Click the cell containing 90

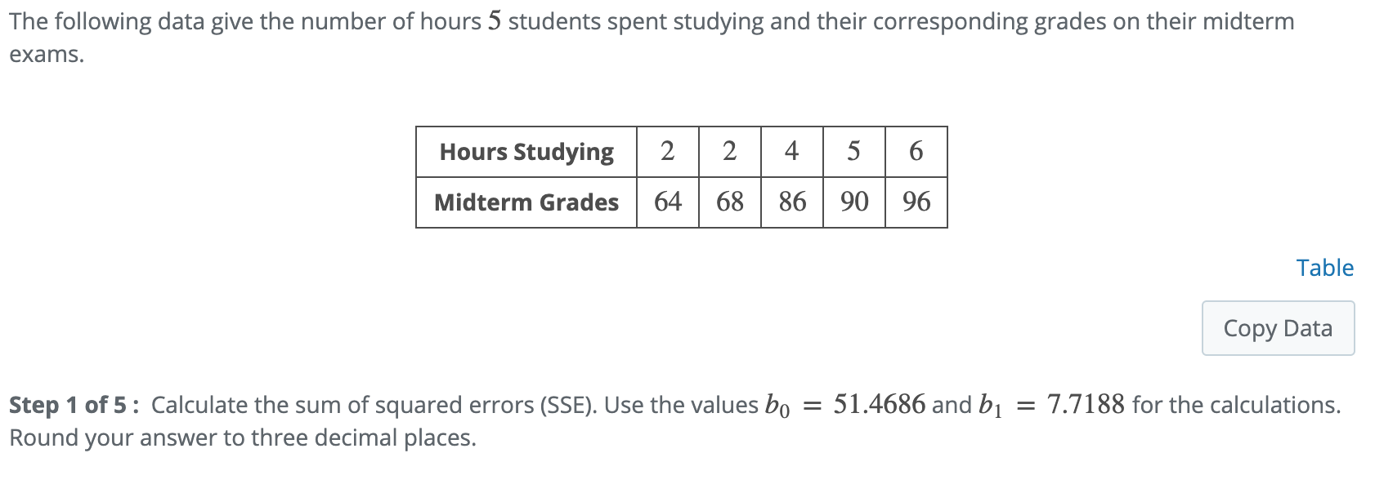point(853,202)
